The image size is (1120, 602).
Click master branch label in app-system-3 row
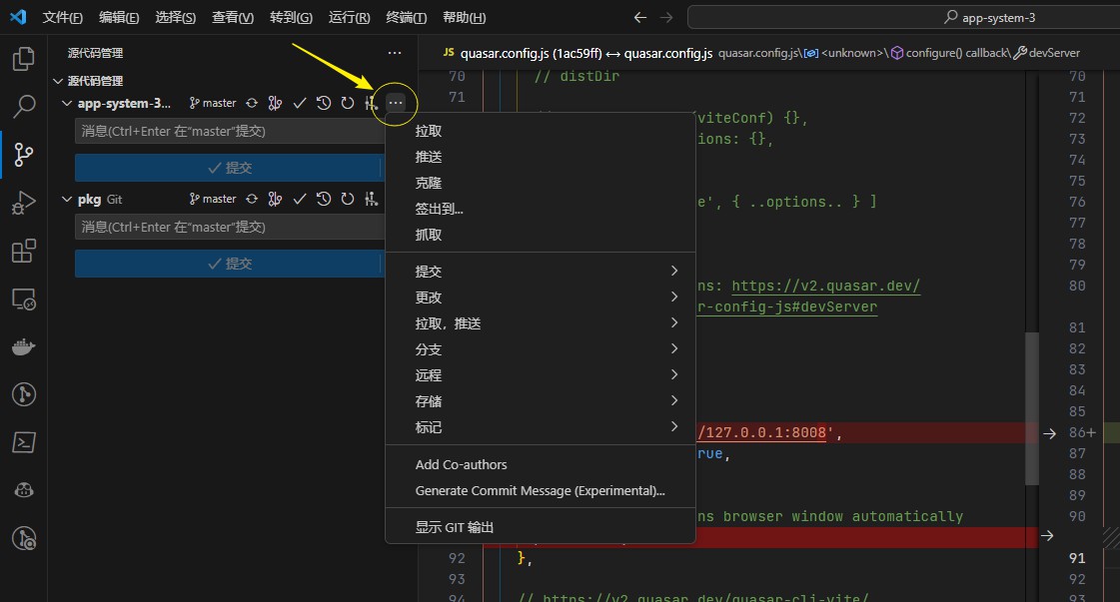[213, 103]
